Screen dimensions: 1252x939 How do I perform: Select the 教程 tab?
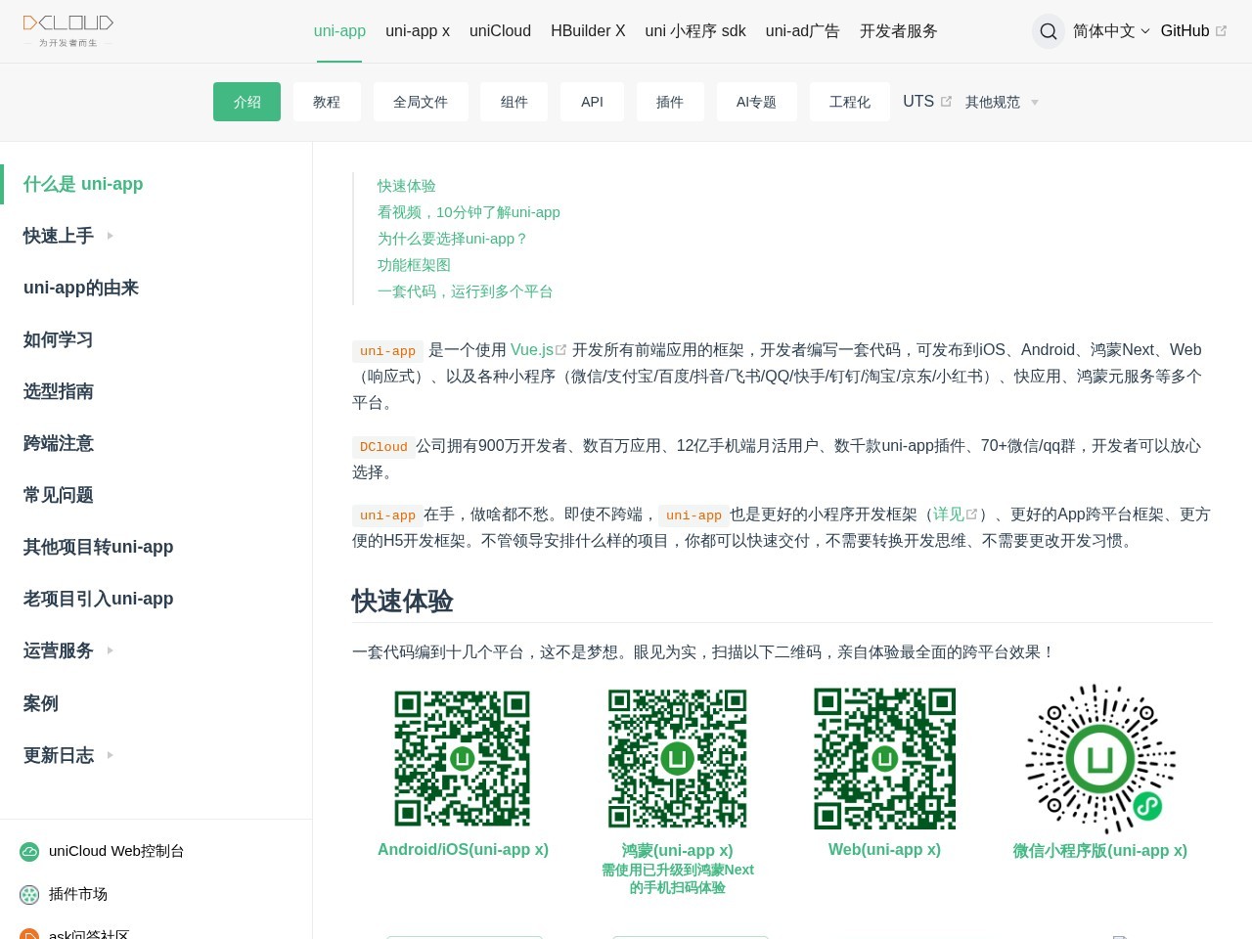click(x=327, y=102)
